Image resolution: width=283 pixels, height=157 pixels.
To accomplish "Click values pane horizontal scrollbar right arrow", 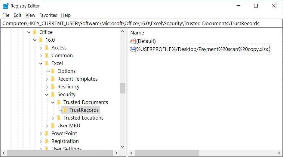I will [279, 153].
